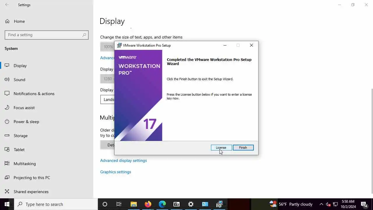Screen dimensions: 373x210
Task: Restore down the Settings window
Action: pyautogui.click(x=353, y=5)
